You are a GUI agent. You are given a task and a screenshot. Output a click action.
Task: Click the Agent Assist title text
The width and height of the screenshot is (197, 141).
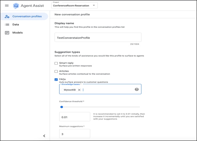point(32,6)
